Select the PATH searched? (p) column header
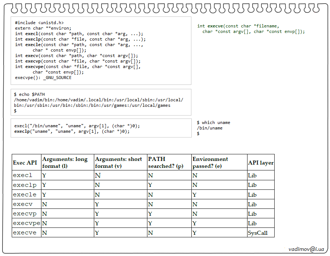The width and height of the screenshot is (330, 256). point(166,162)
